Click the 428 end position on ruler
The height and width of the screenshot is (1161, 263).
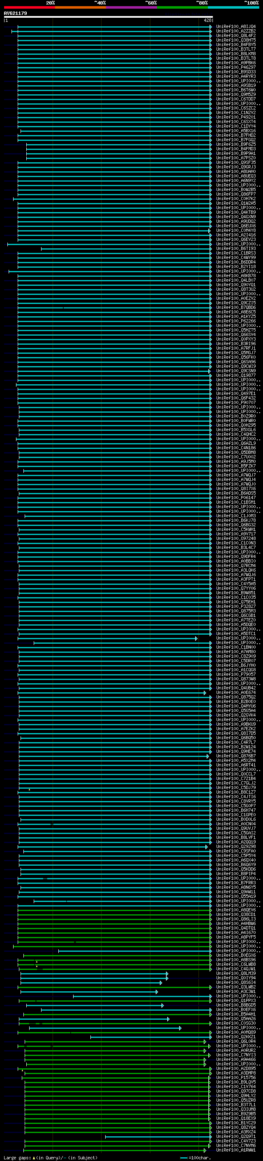[x=207, y=20]
